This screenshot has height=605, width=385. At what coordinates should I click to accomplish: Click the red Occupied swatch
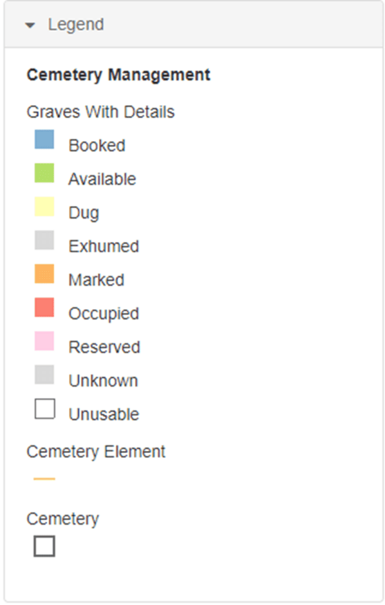44,307
